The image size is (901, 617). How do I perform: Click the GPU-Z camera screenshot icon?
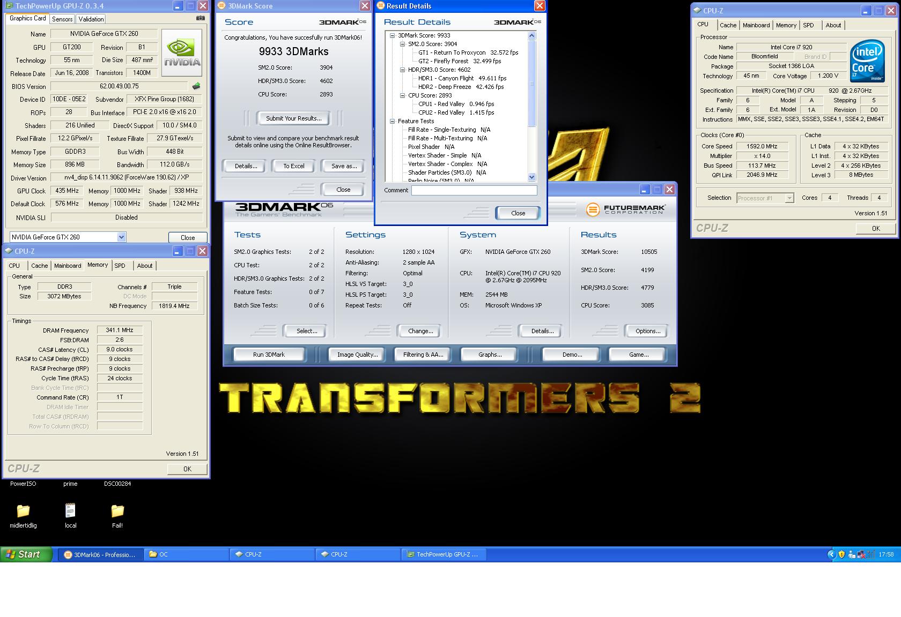(201, 18)
